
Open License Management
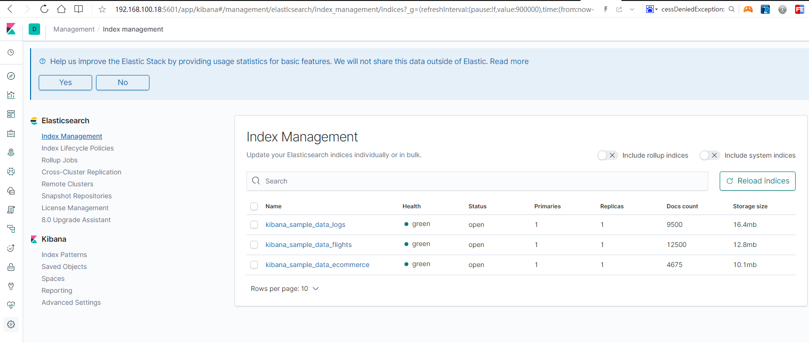(75, 208)
